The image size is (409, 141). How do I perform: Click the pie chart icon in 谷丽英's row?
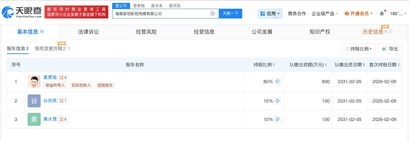point(277,101)
